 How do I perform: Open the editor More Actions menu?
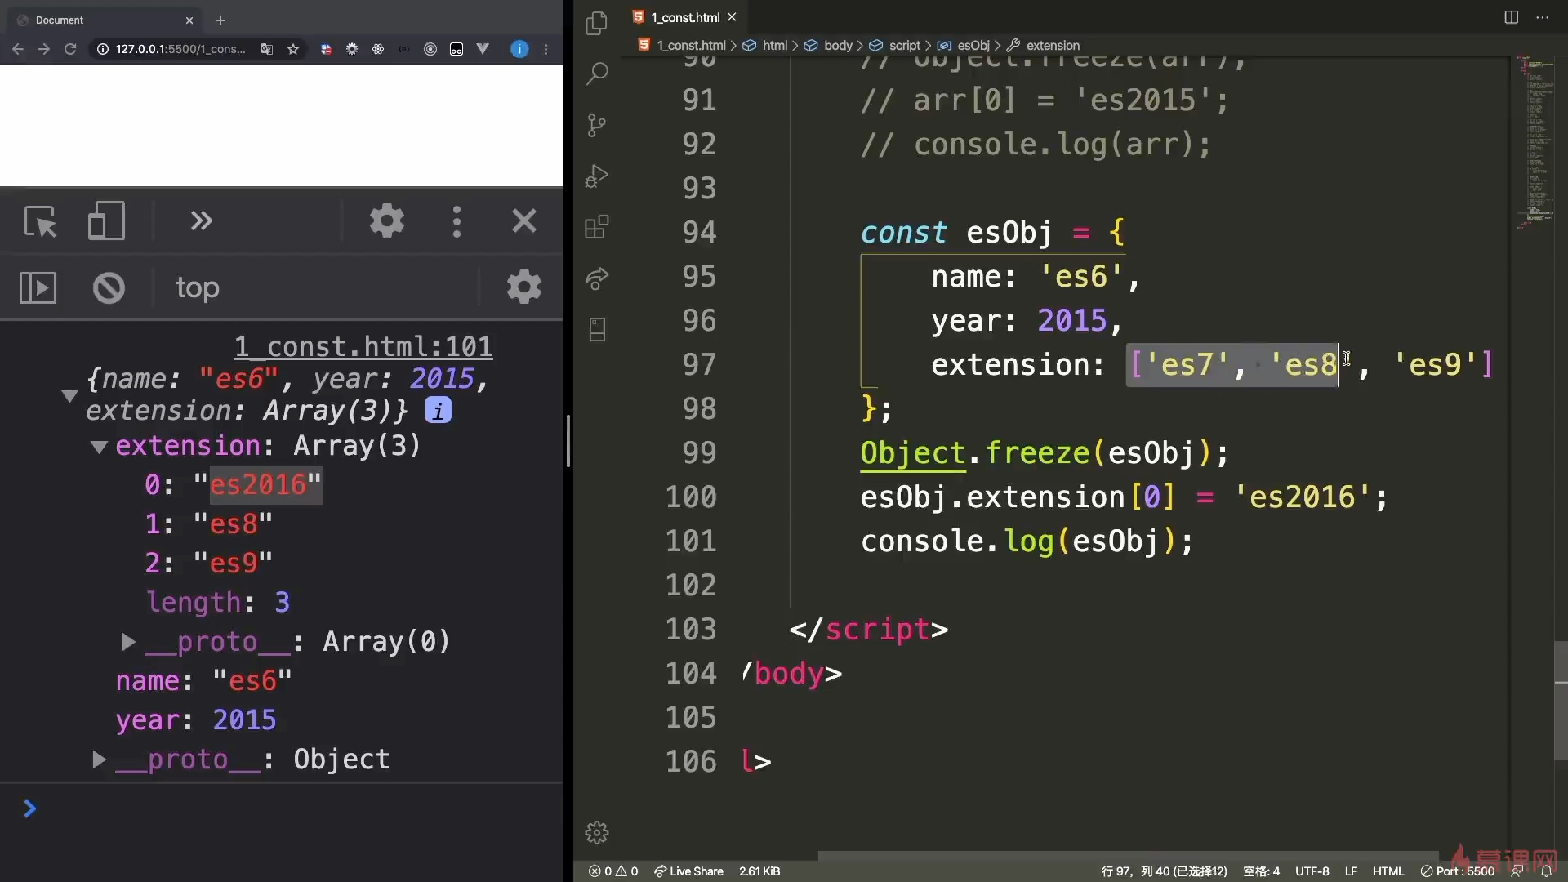point(1543,17)
